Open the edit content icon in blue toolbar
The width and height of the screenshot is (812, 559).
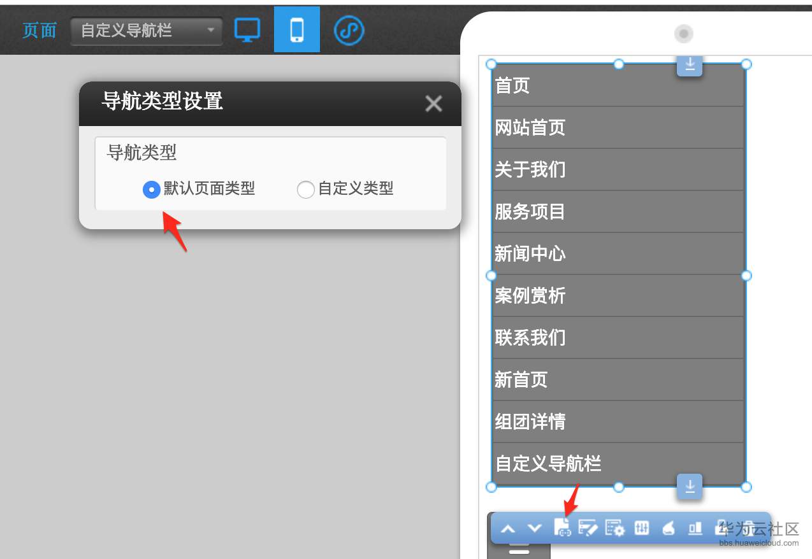(x=589, y=528)
